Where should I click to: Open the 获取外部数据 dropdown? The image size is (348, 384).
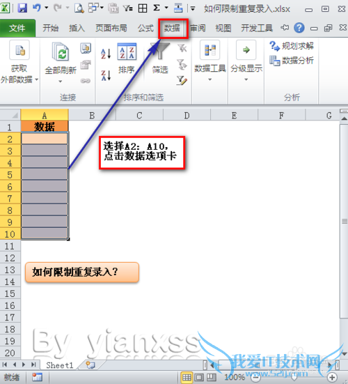pos(19,63)
